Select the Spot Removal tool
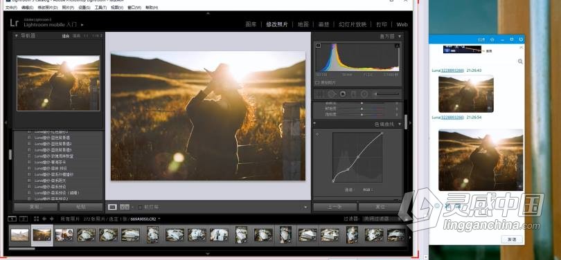 point(331,94)
